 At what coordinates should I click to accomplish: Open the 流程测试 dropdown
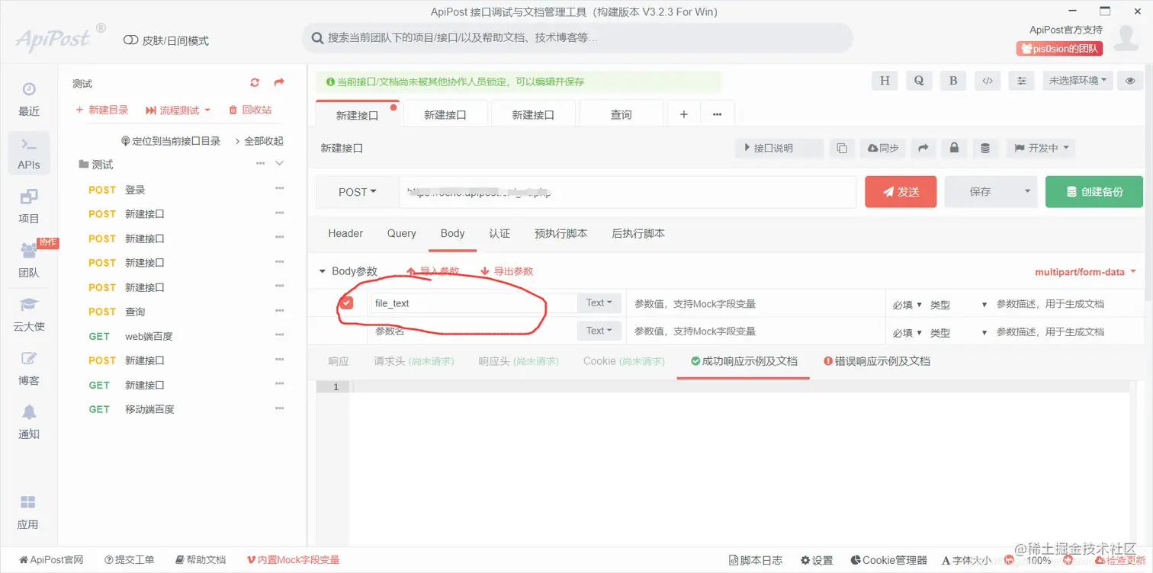click(x=178, y=110)
